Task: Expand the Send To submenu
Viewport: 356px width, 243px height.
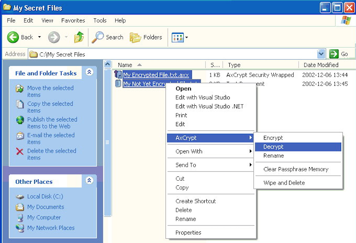Action: [211, 165]
